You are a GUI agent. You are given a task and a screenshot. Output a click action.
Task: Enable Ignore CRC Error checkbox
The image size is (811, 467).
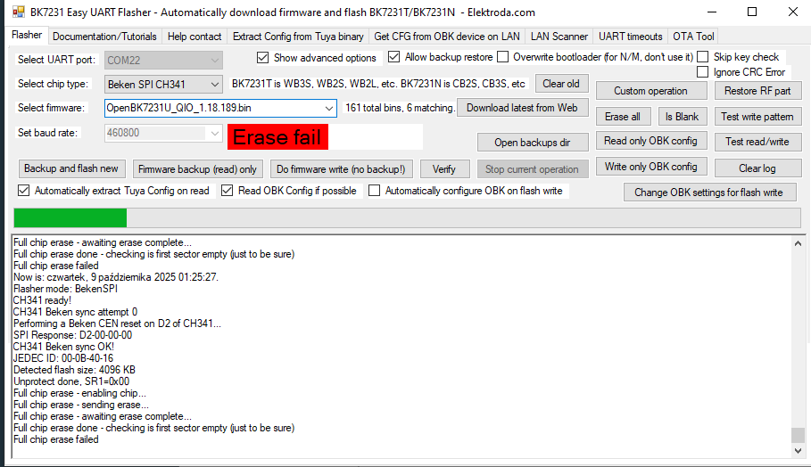click(702, 72)
